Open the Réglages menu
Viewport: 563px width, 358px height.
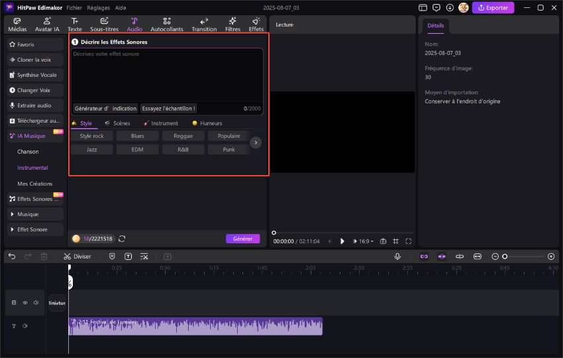tap(99, 7)
